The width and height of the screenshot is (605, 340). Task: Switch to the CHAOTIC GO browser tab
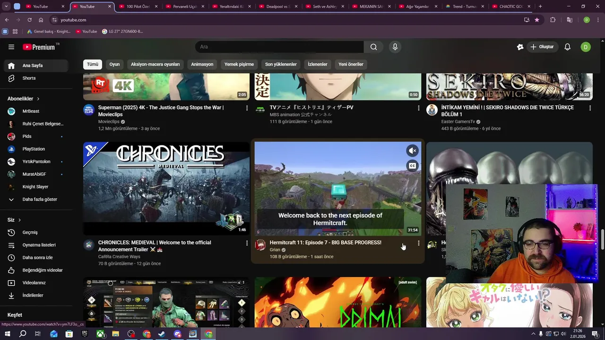[509, 7]
